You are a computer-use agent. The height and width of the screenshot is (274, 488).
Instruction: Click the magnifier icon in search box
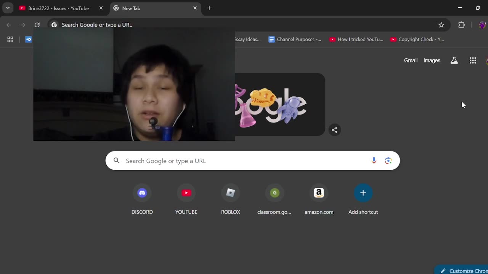point(117,161)
